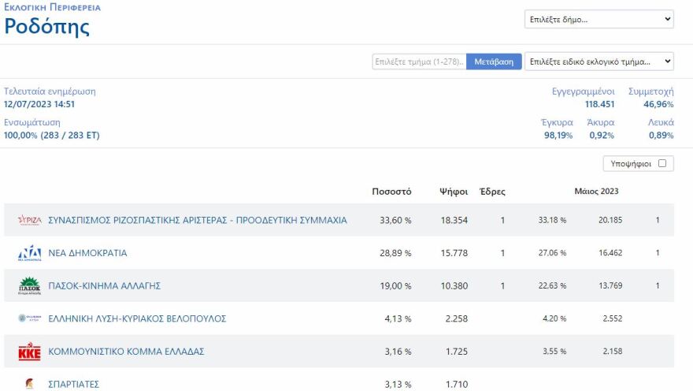Viewport: 693px width, 391px height.
Task: Click the red KKE party logo
Action: pyautogui.click(x=29, y=352)
